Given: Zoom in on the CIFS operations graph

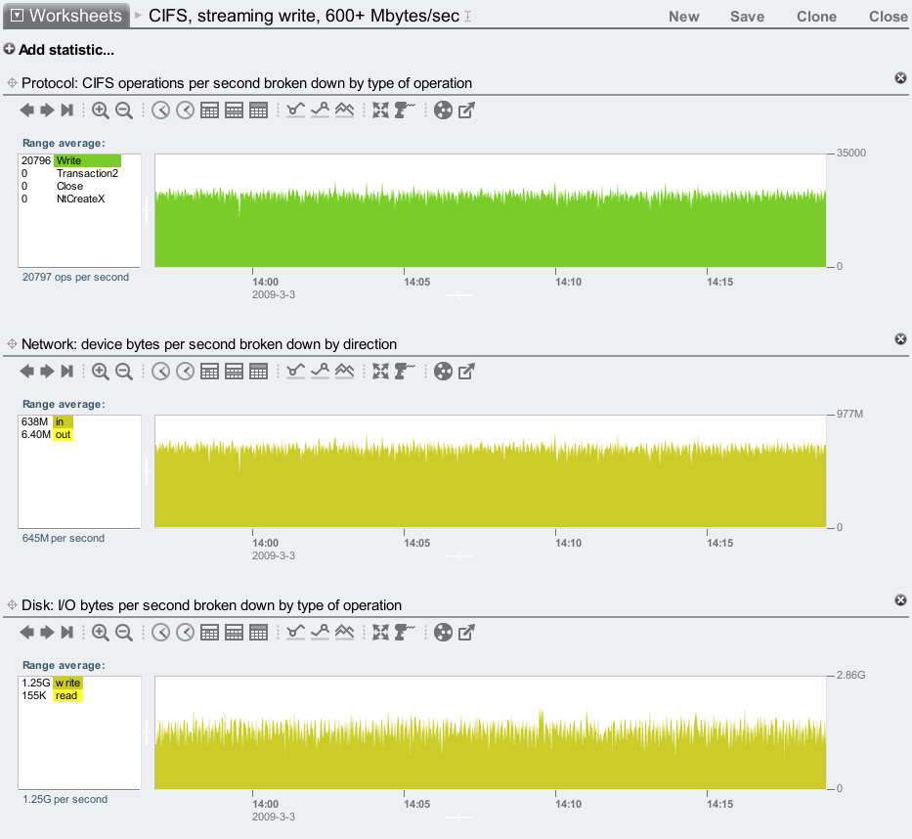Looking at the screenshot, I should (100, 110).
